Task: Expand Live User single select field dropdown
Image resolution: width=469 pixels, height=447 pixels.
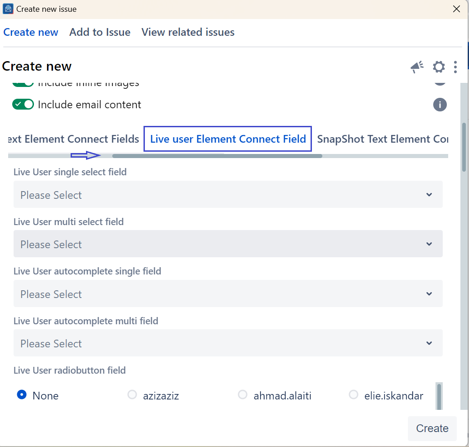Action: point(228,195)
